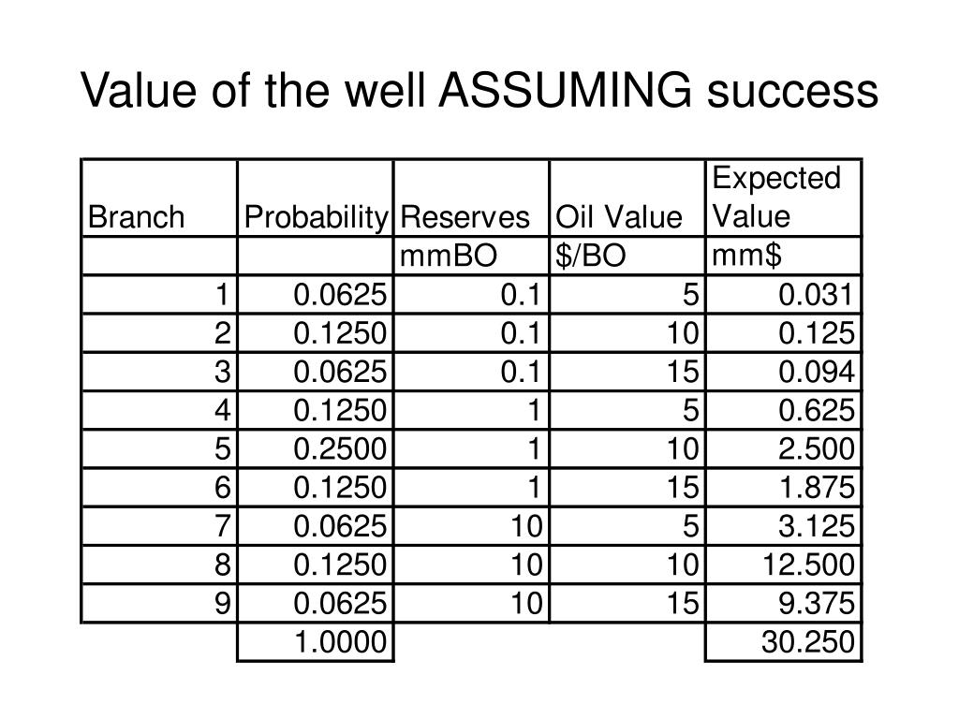The height and width of the screenshot is (719, 959).
Task: Select the expected value 3.125 cell
Action: (784, 526)
